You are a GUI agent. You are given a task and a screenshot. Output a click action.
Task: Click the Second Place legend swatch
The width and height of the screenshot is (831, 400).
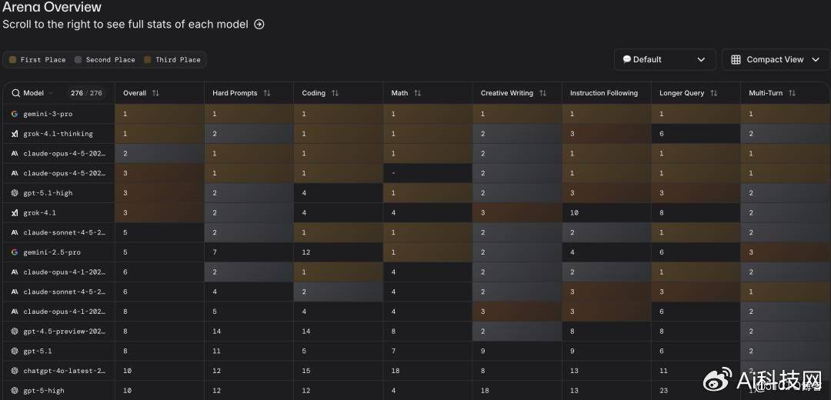(x=78, y=60)
